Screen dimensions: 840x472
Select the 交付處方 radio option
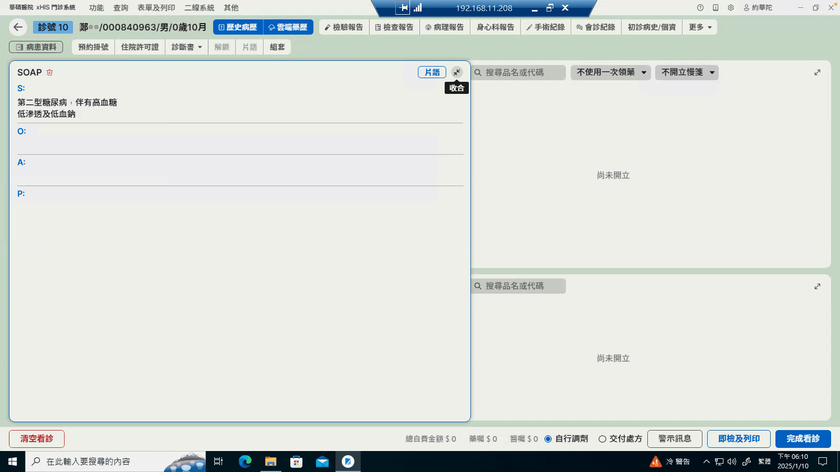pos(602,439)
